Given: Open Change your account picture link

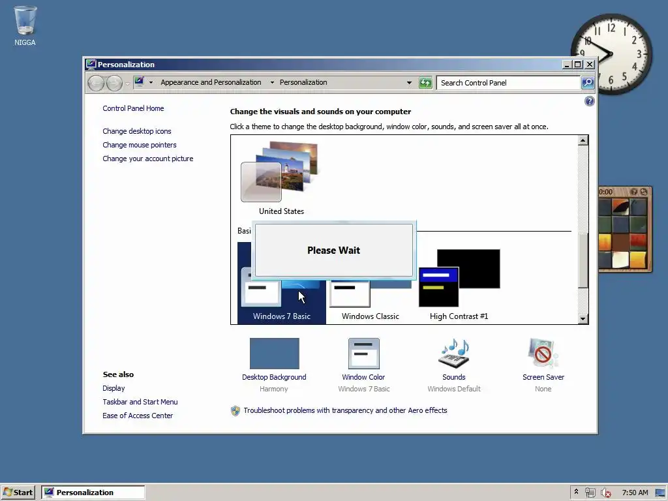Looking at the screenshot, I should tap(148, 159).
